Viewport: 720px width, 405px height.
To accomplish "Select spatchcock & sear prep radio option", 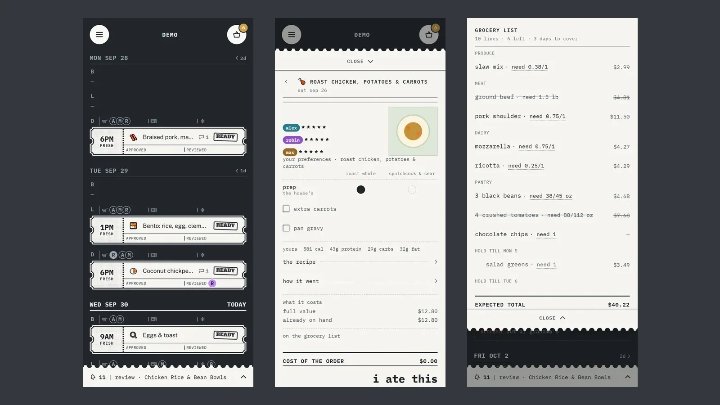I will coord(412,189).
